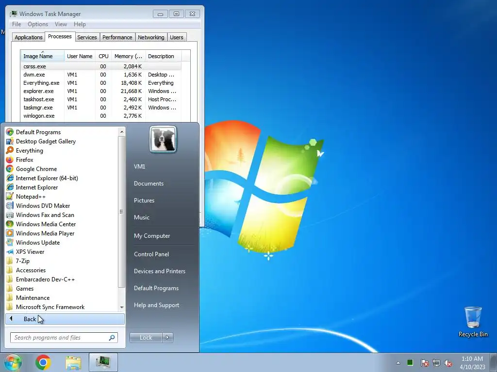The image size is (497, 372).
Task: Switch to the Users tab
Action: (177, 37)
